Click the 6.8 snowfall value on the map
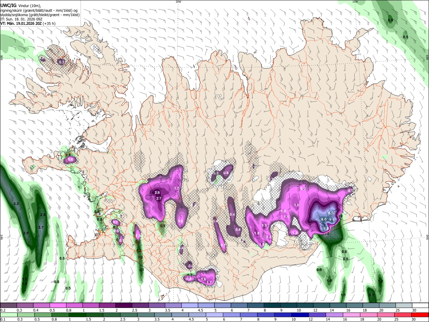 326,228
